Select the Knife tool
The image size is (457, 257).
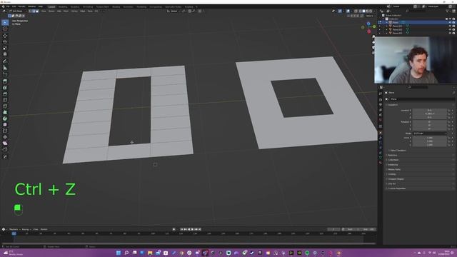pos(5,106)
